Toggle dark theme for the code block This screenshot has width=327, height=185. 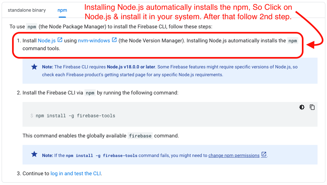(x=302, y=107)
